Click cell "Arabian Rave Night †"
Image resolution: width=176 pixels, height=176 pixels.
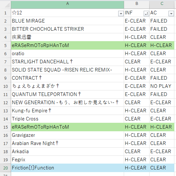click(68, 143)
